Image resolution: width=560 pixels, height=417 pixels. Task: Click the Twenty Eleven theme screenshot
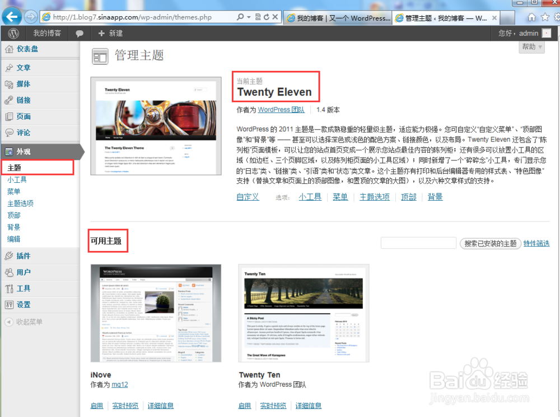(156, 126)
